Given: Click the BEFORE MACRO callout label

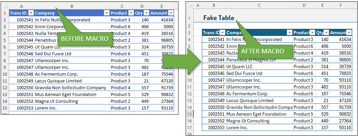Looking at the screenshot, I should coord(84,38).
